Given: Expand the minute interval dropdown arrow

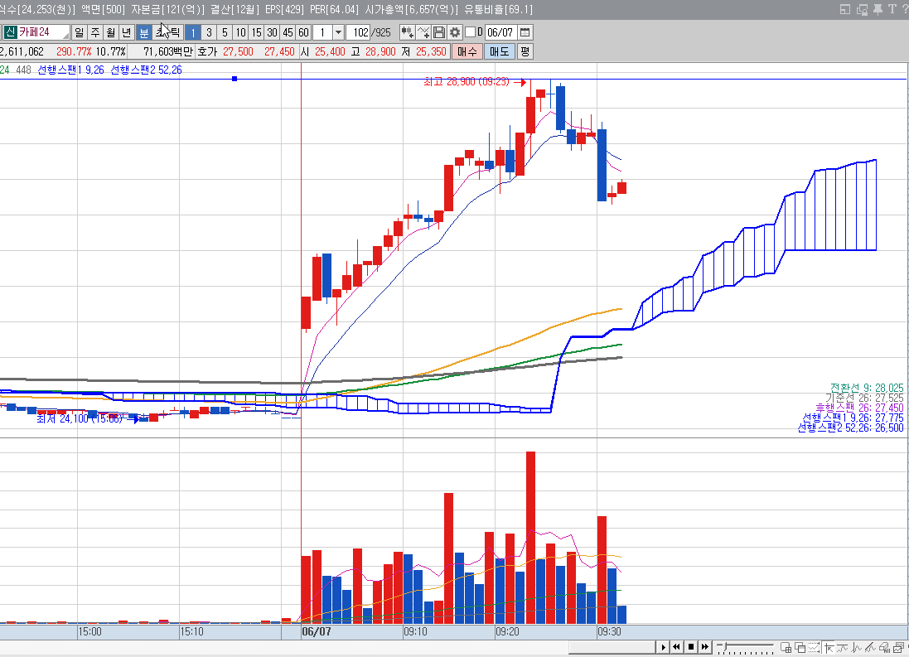Looking at the screenshot, I should [338, 32].
